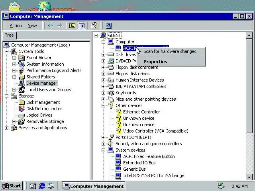
Task: Click the Ethernet Controller warning icon
Action: tap(119, 112)
